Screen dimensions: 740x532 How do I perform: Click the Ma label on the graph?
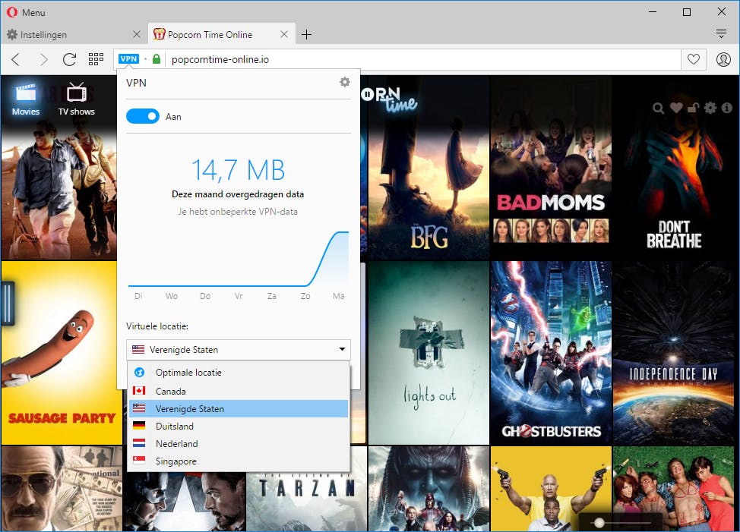(x=338, y=296)
